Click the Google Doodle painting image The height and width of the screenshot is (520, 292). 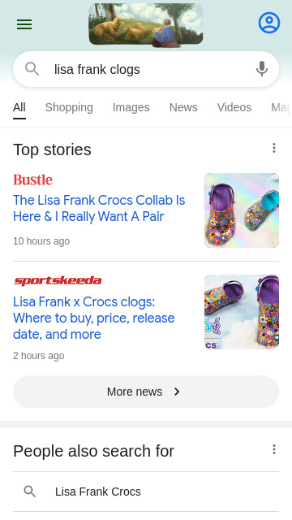146,24
